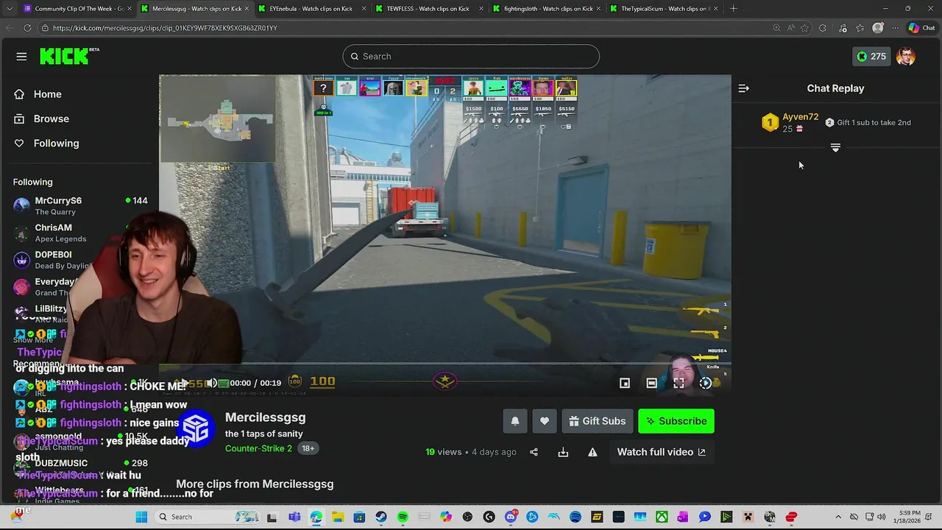
Task: Enable picture-in-picture for the clip
Action: pyautogui.click(x=625, y=383)
